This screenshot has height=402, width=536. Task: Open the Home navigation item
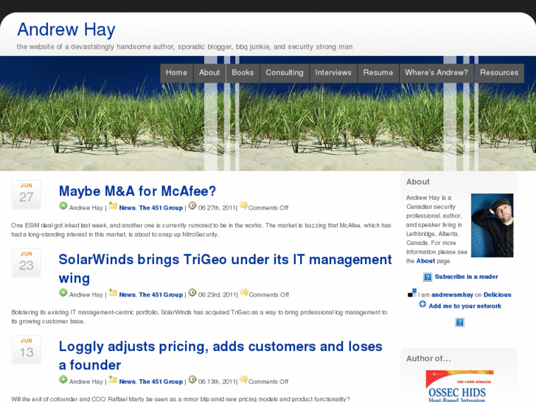tap(176, 73)
